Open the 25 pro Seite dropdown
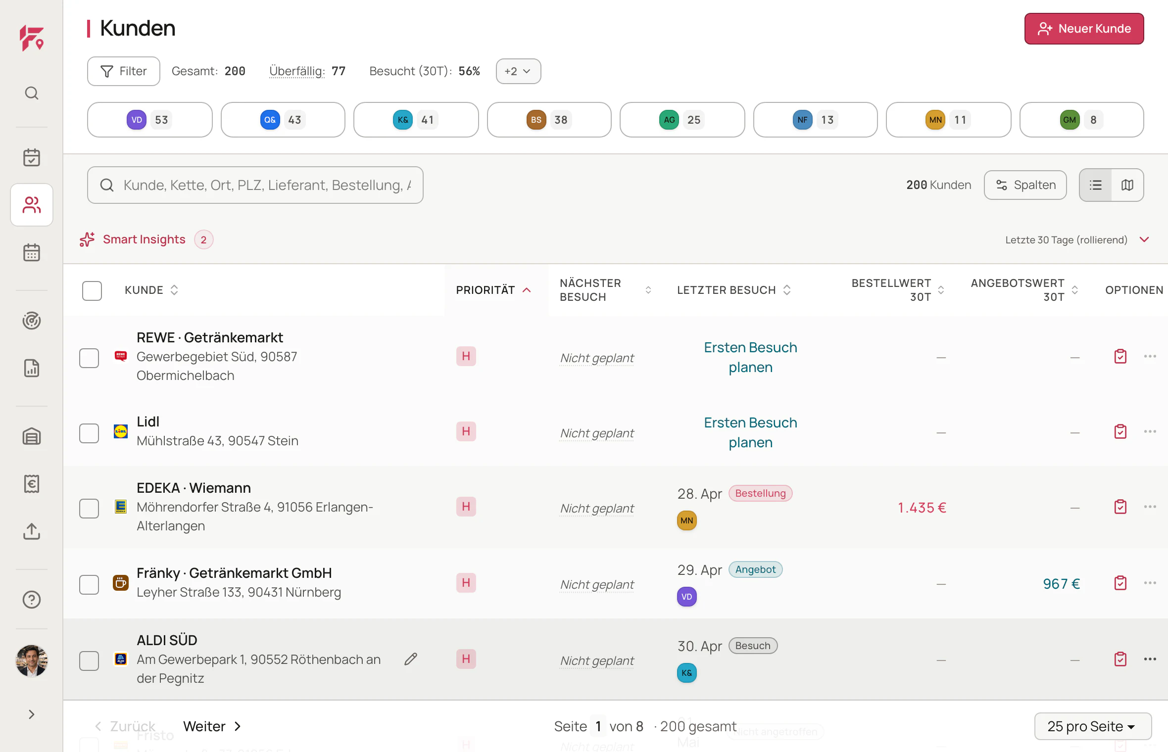The height and width of the screenshot is (752, 1168). click(1093, 726)
